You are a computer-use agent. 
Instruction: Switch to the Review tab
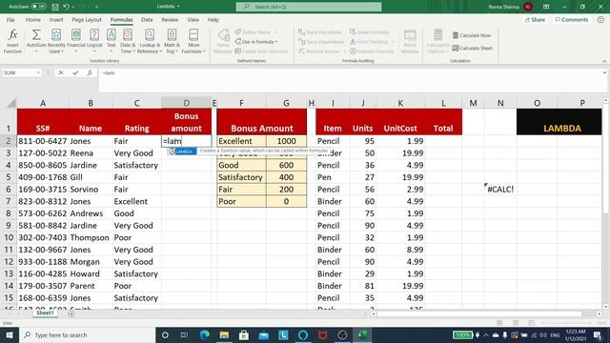[x=170, y=19]
